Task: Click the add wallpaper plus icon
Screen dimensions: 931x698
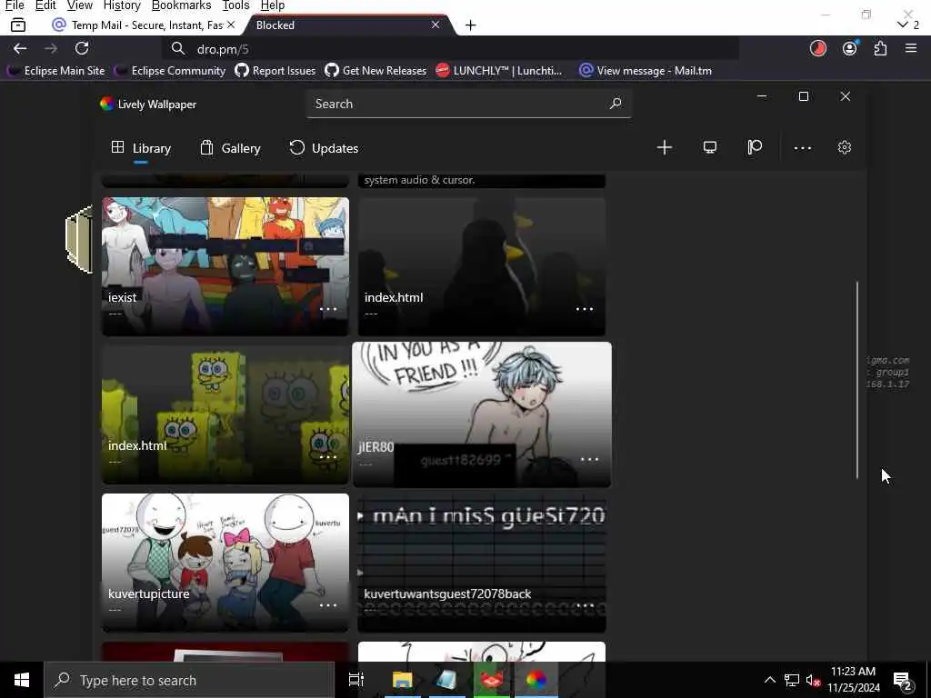Action: click(x=665, y=148)
